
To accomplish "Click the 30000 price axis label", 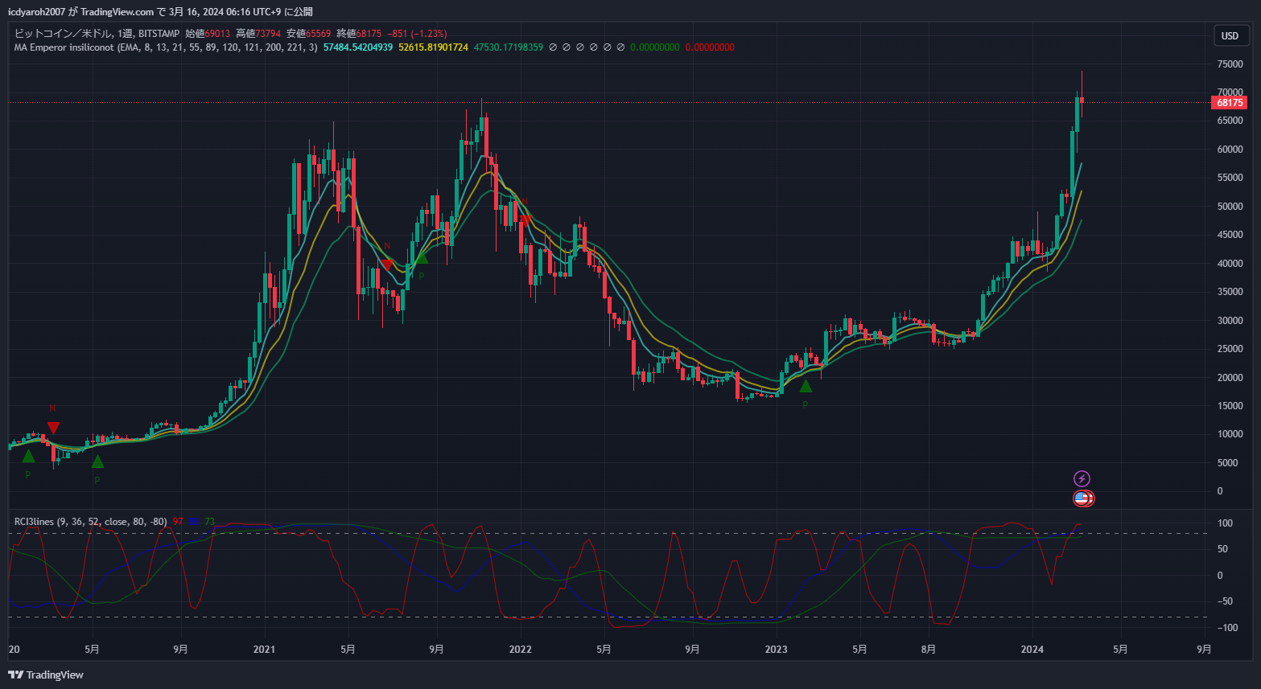I will click(1230, 321).
